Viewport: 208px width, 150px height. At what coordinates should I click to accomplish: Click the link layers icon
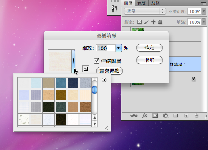point(134,115)
